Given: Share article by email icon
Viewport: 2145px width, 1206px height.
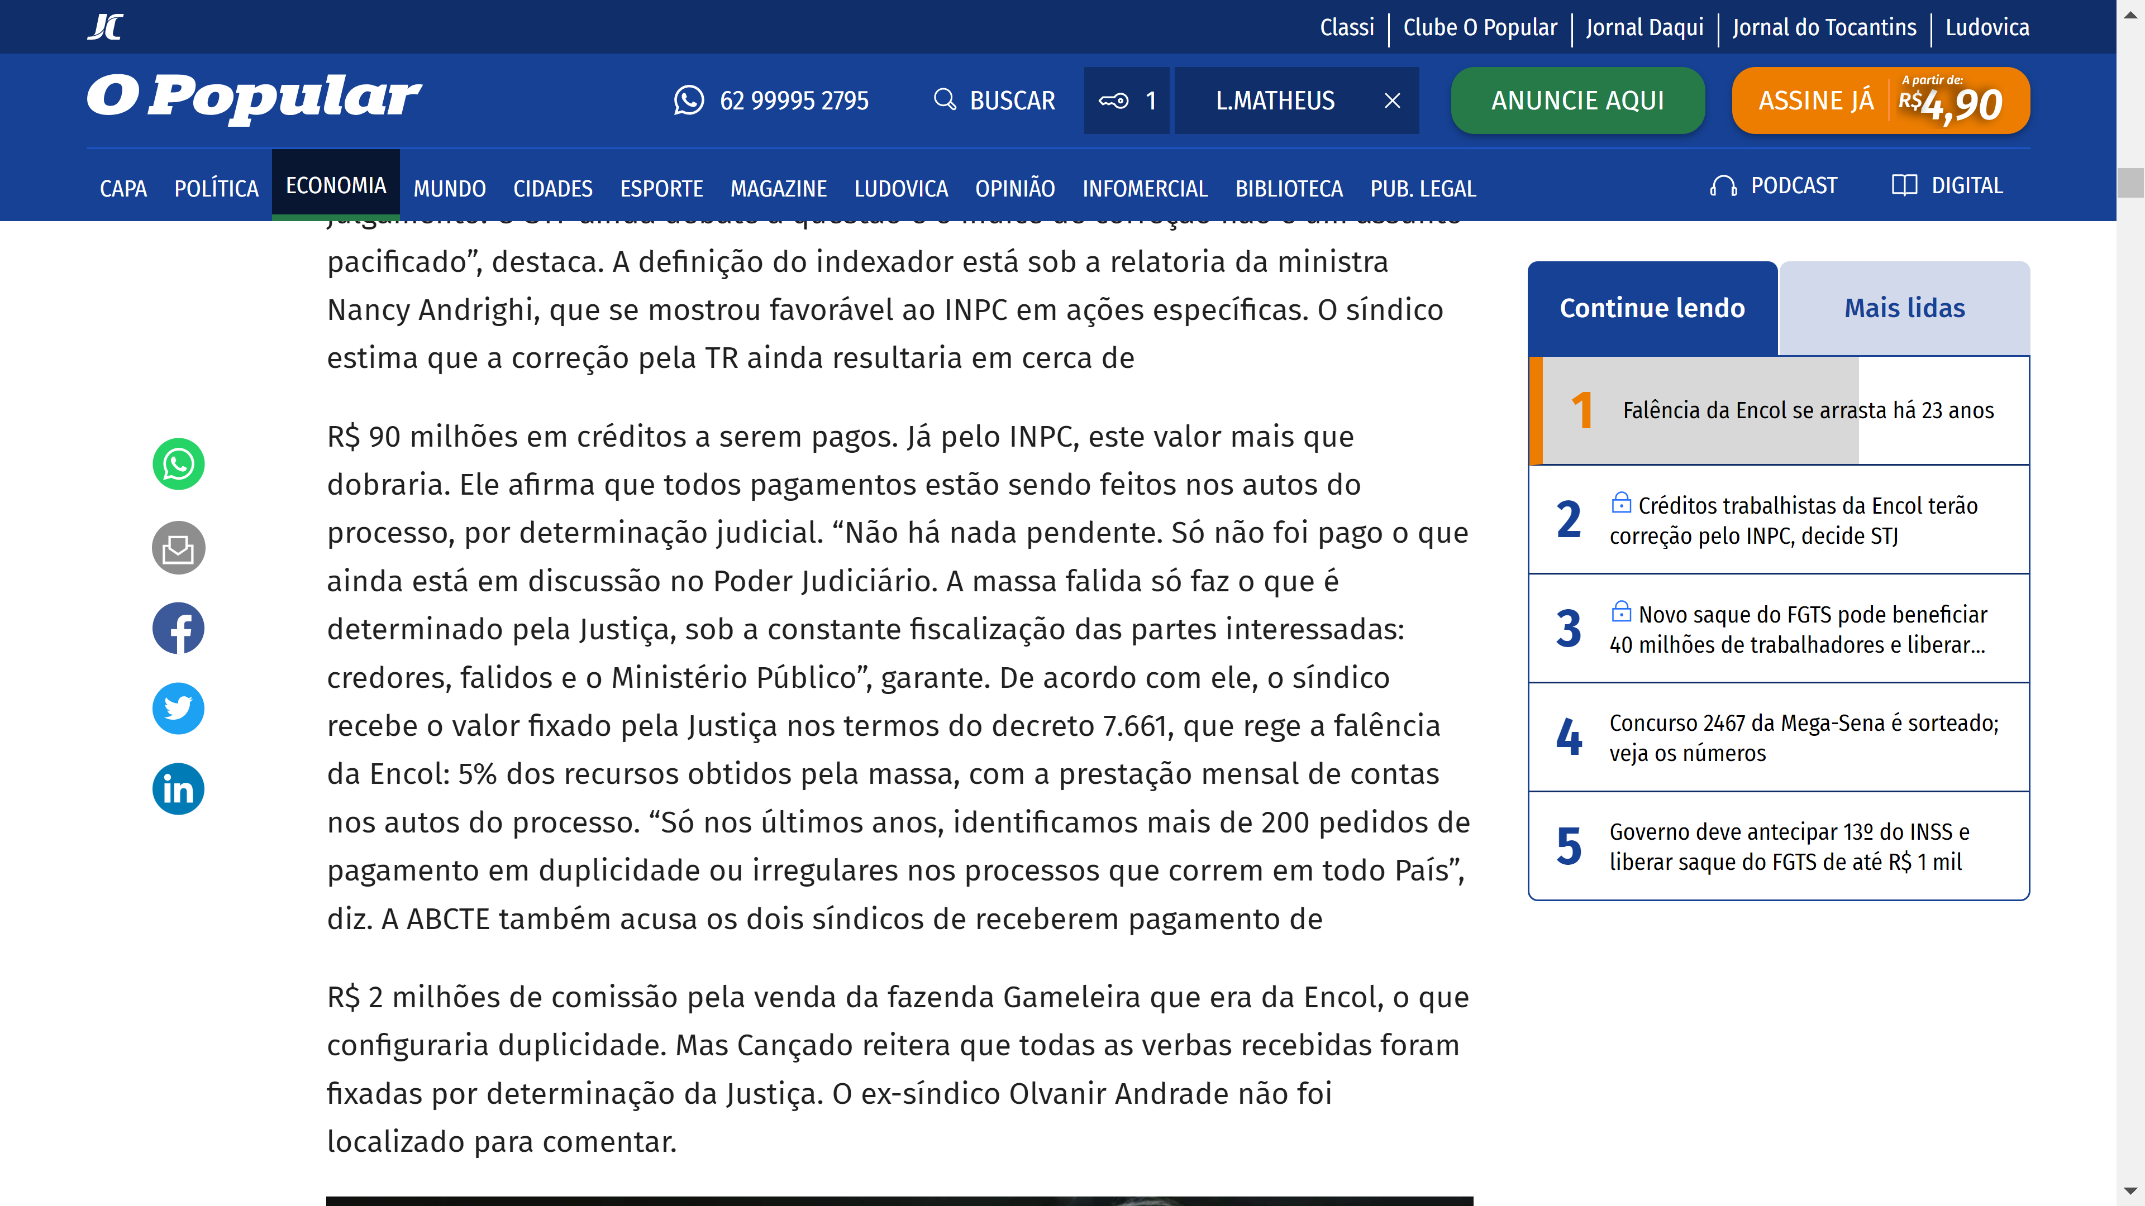Looking at the screenshot, I should tap(178, 548).
